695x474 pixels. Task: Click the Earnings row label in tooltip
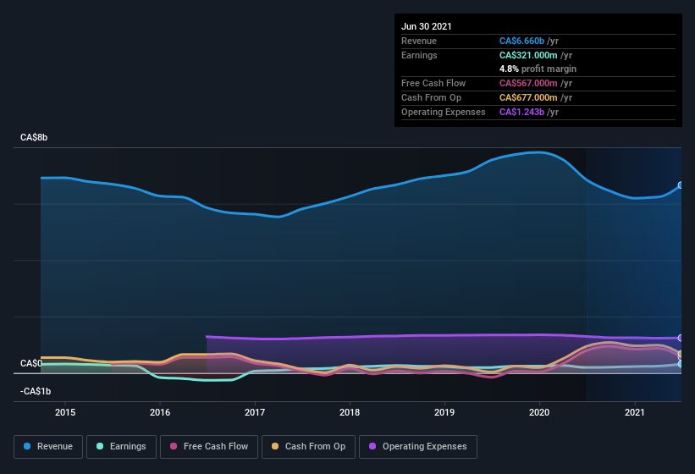[x=419, y=55]
